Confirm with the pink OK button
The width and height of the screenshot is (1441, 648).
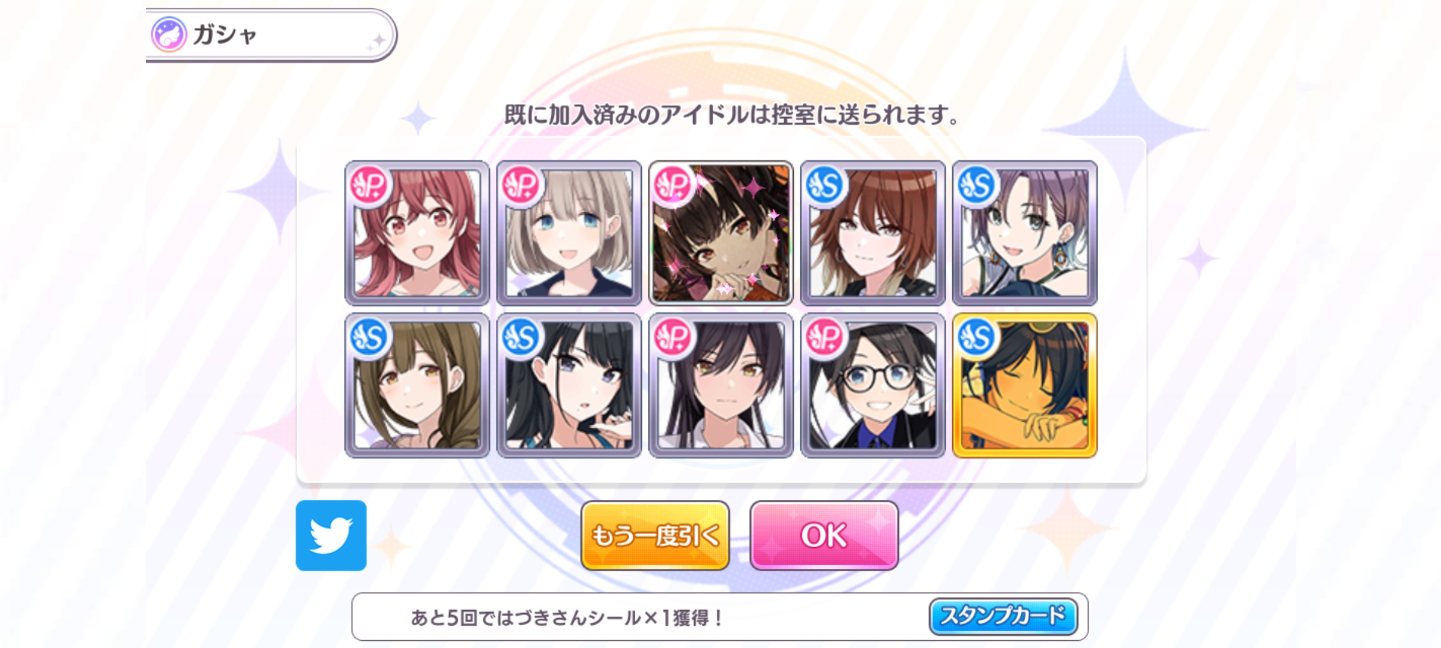tap(824, 535)
